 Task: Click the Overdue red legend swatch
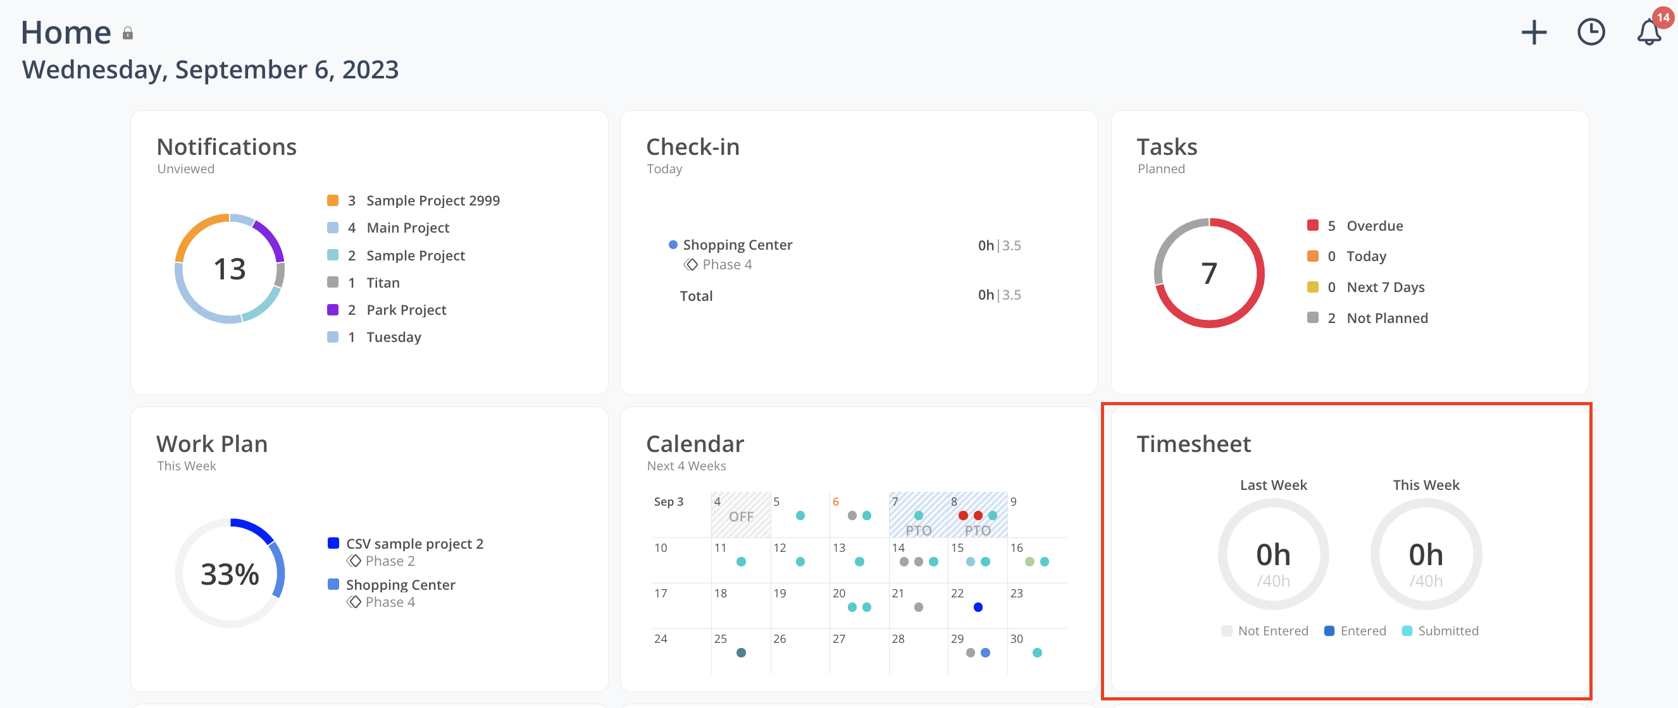click(x=1312, y=226)
